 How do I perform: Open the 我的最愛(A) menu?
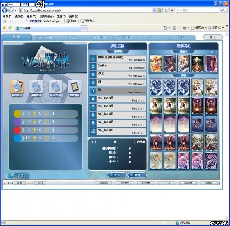46,17
